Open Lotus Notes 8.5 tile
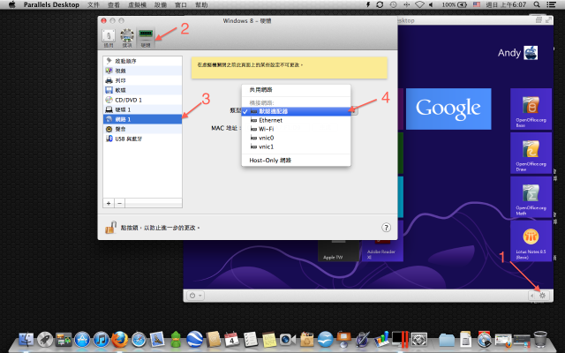Image resolution: width=565 pixels, height=353 pixels. pos(531,241)
